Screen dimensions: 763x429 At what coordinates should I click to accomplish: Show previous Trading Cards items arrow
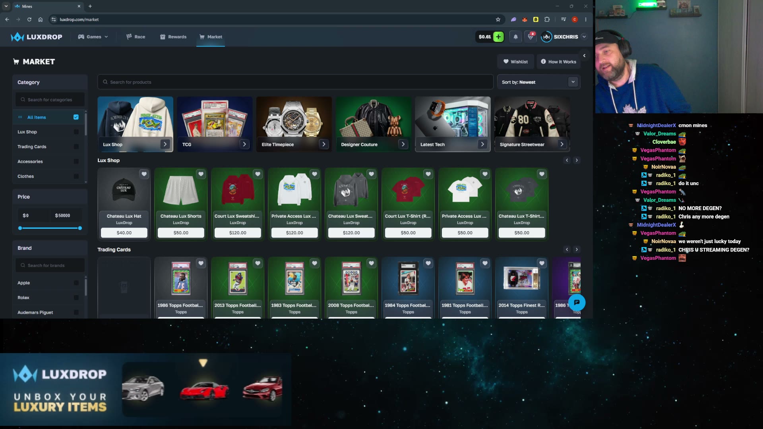coord(567,249)
